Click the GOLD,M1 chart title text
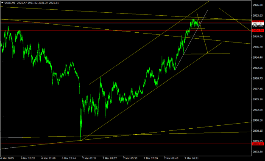Viewport: 265px width, 161px height. [x=10, y=3]
